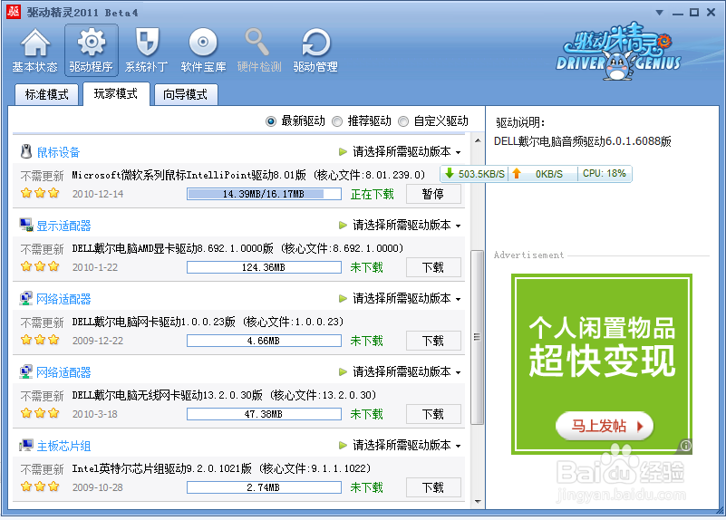
Task: Click the 马上发帖 ad button
Action: [x=605, y=426]
